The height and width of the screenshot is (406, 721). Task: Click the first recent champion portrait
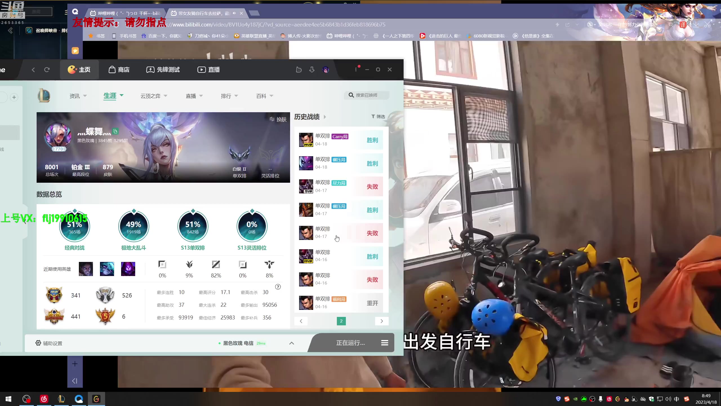click(x=86, y=269)
